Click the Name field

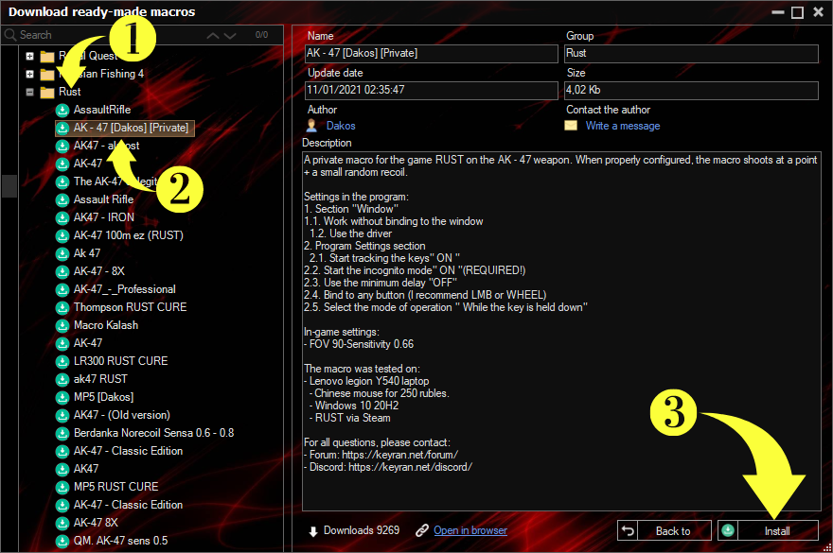point(432,54)
